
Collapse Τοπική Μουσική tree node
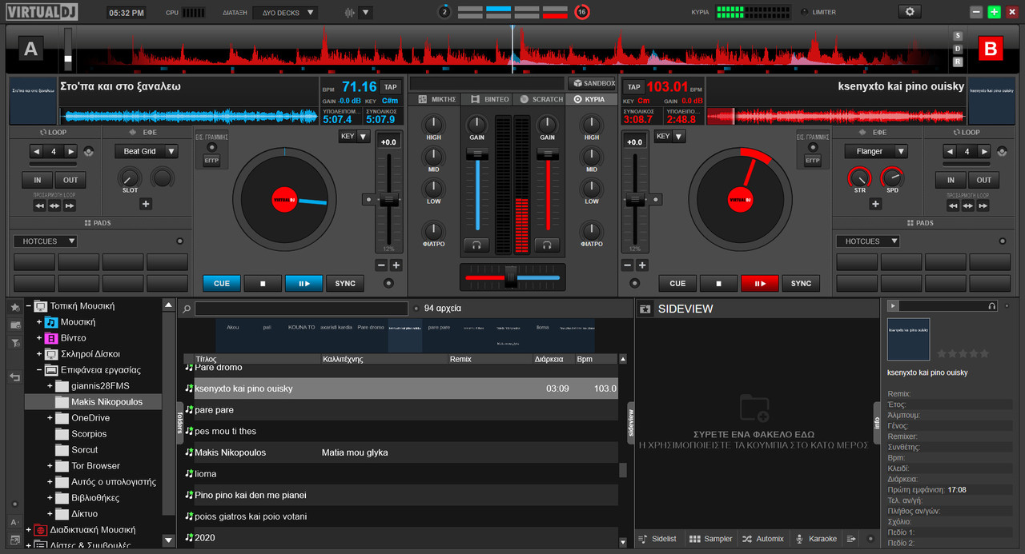click(x=29, y=305)
